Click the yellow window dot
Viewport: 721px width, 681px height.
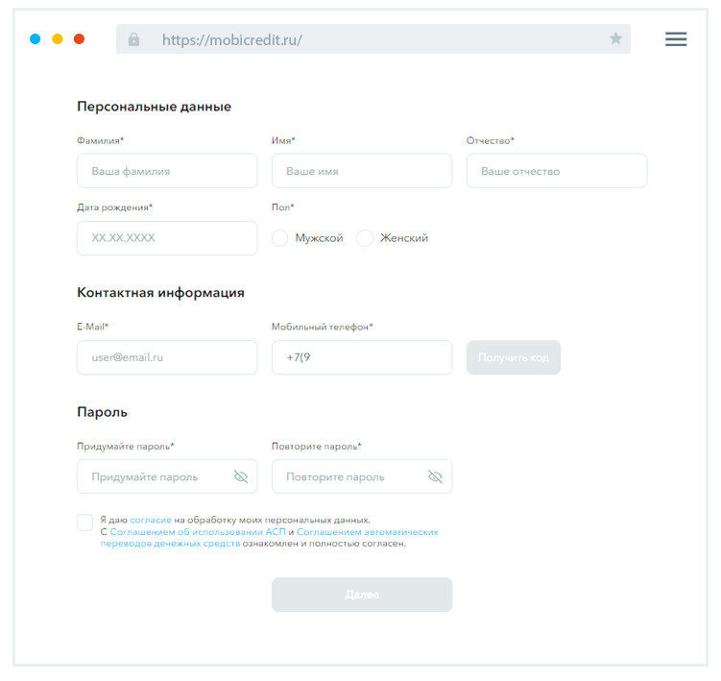coord(58,39)
